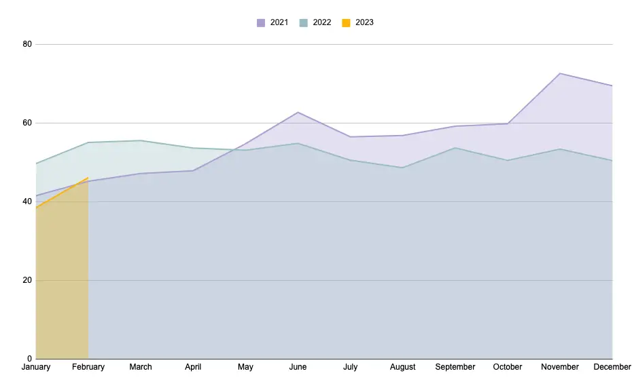The height and width of the screenshot is (390, 632).
Task: Click the January axis label
Action: click(x=36, y=367)
